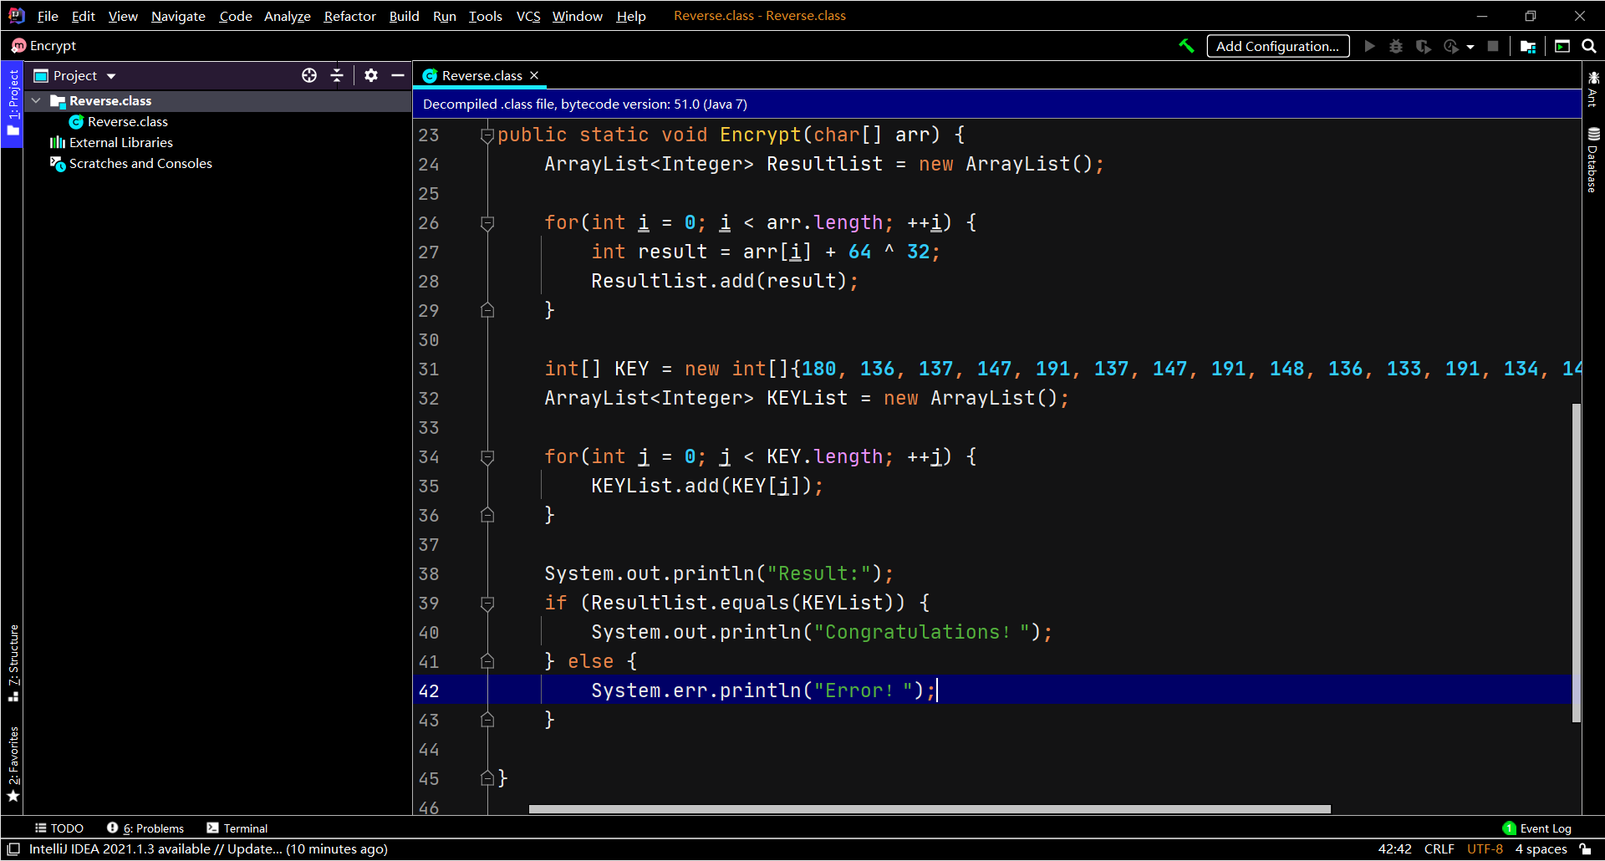Image resolution: width=1605 pixels, height=861 pixels.
Task: Click the Search Everywhere magnifier icon
Action: pyautogui.click(x=1589, y=46)
